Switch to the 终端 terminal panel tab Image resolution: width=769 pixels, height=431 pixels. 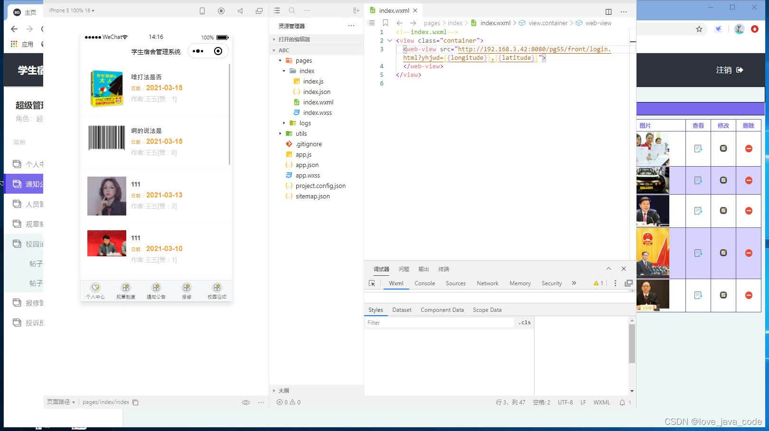coord(444,269)
